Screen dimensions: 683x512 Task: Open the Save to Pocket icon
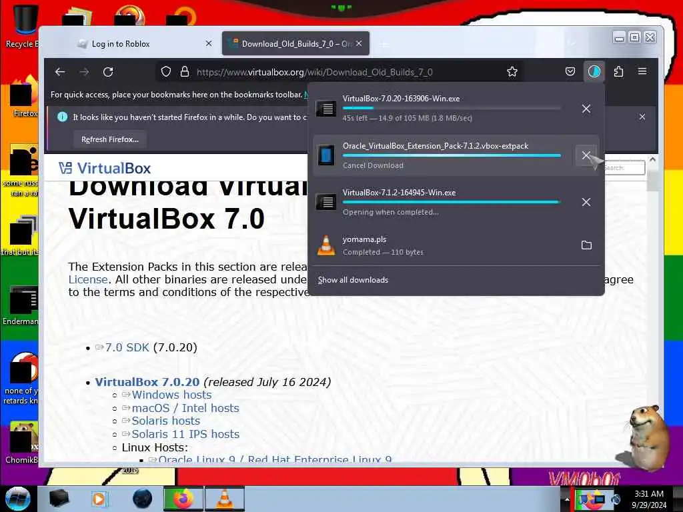pyautogui.click(x=570, y=71)
